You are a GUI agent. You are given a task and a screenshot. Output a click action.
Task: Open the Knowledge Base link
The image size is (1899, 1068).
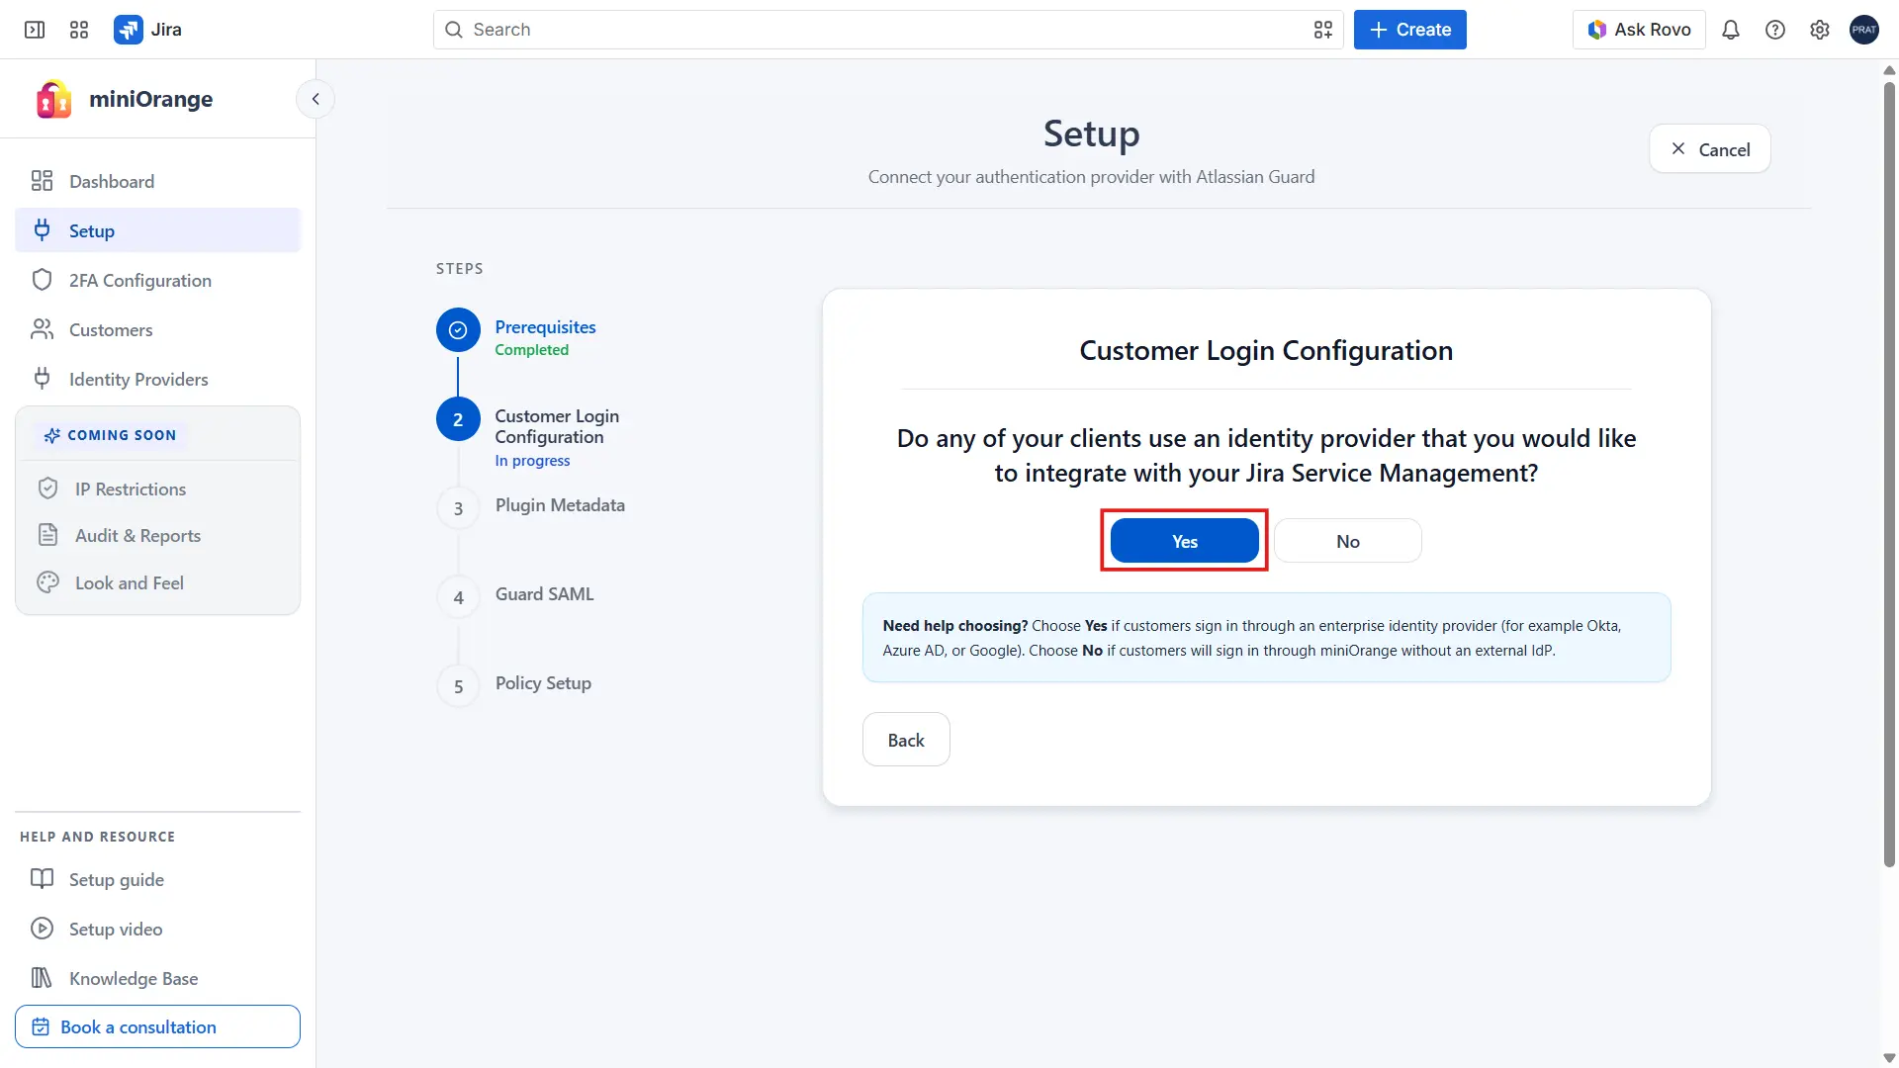(x=158, y=978)
